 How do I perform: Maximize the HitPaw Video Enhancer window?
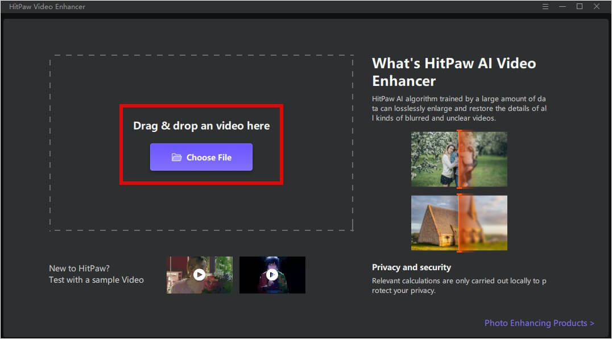pyautogui.click(x=580, y=6)
